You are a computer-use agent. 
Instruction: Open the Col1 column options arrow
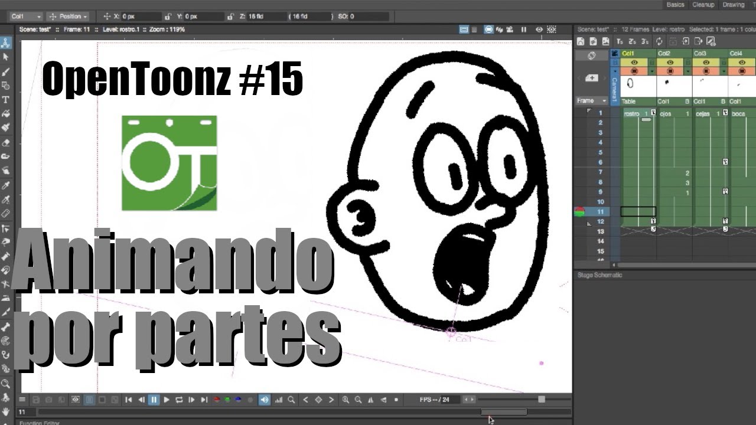click(x=651, y=71)
